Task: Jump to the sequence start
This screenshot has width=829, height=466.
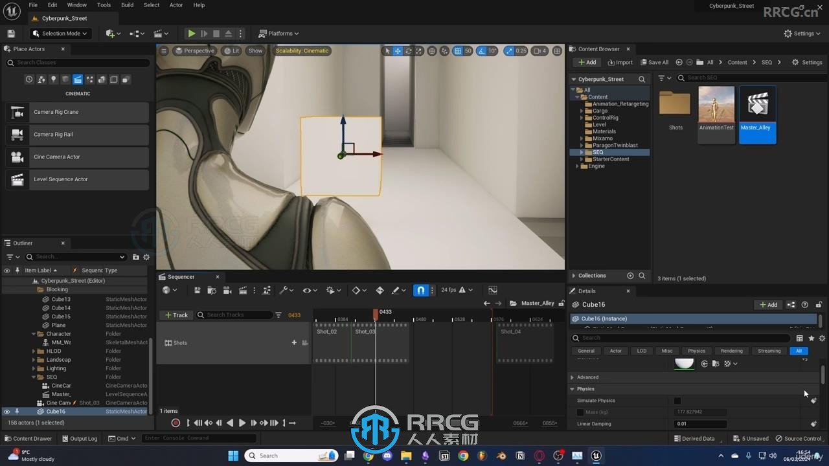Action: [x=198, y=423]
